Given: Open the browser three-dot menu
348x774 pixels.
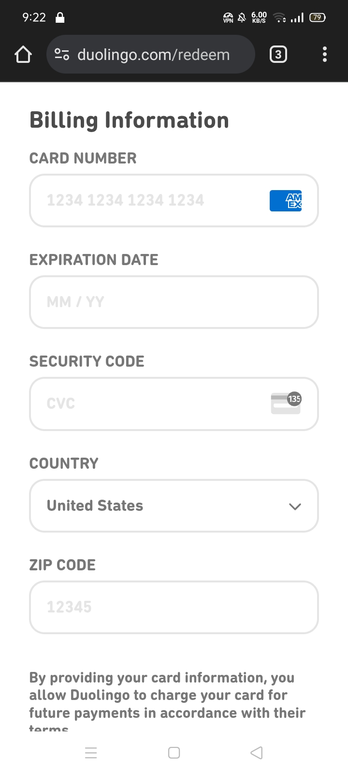Looking at the screenshot, I should point(324,55).
